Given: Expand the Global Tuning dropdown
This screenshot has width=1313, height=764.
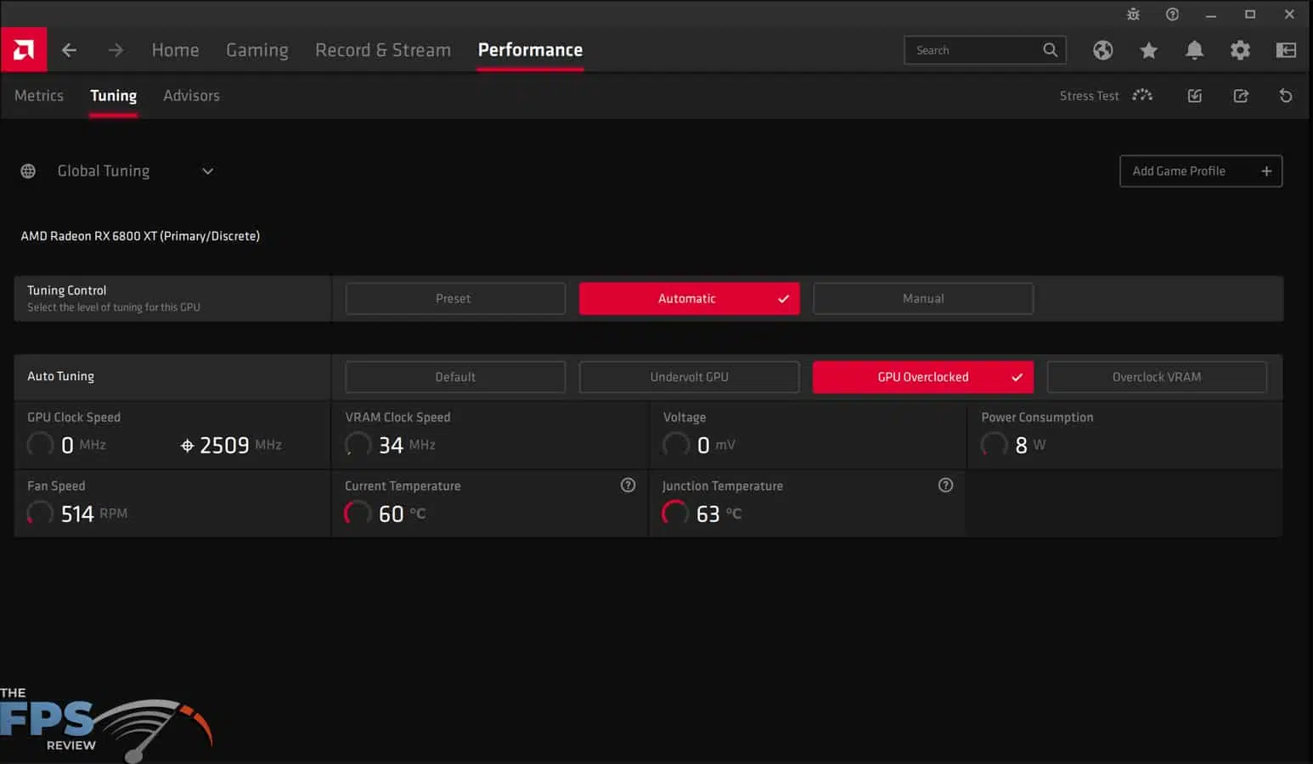Looking at the screenshot, I should (206, 171).
